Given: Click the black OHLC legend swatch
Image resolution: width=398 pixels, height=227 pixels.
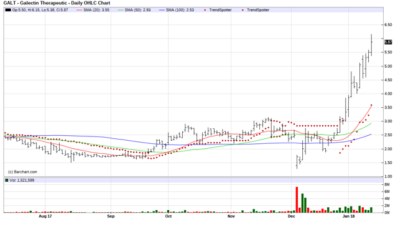Looking at the screenshot, I should (x=8, y=10).
